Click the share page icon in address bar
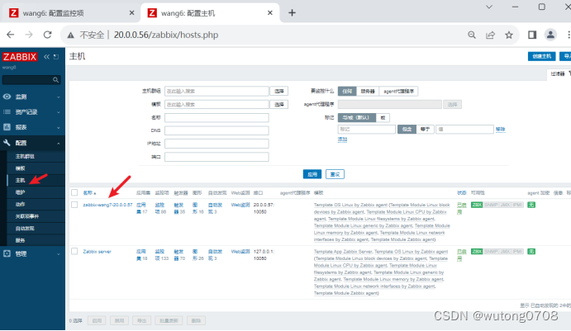Image resolution: width=571 pixels, height=331 pixels. pos(490,35)
